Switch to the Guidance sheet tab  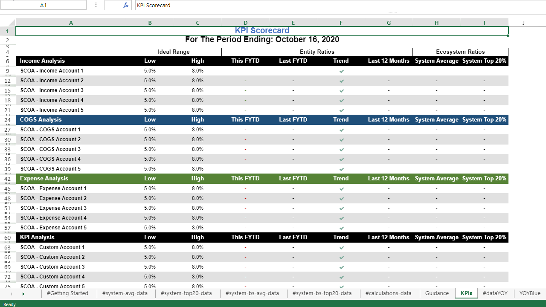pos(437,293)
